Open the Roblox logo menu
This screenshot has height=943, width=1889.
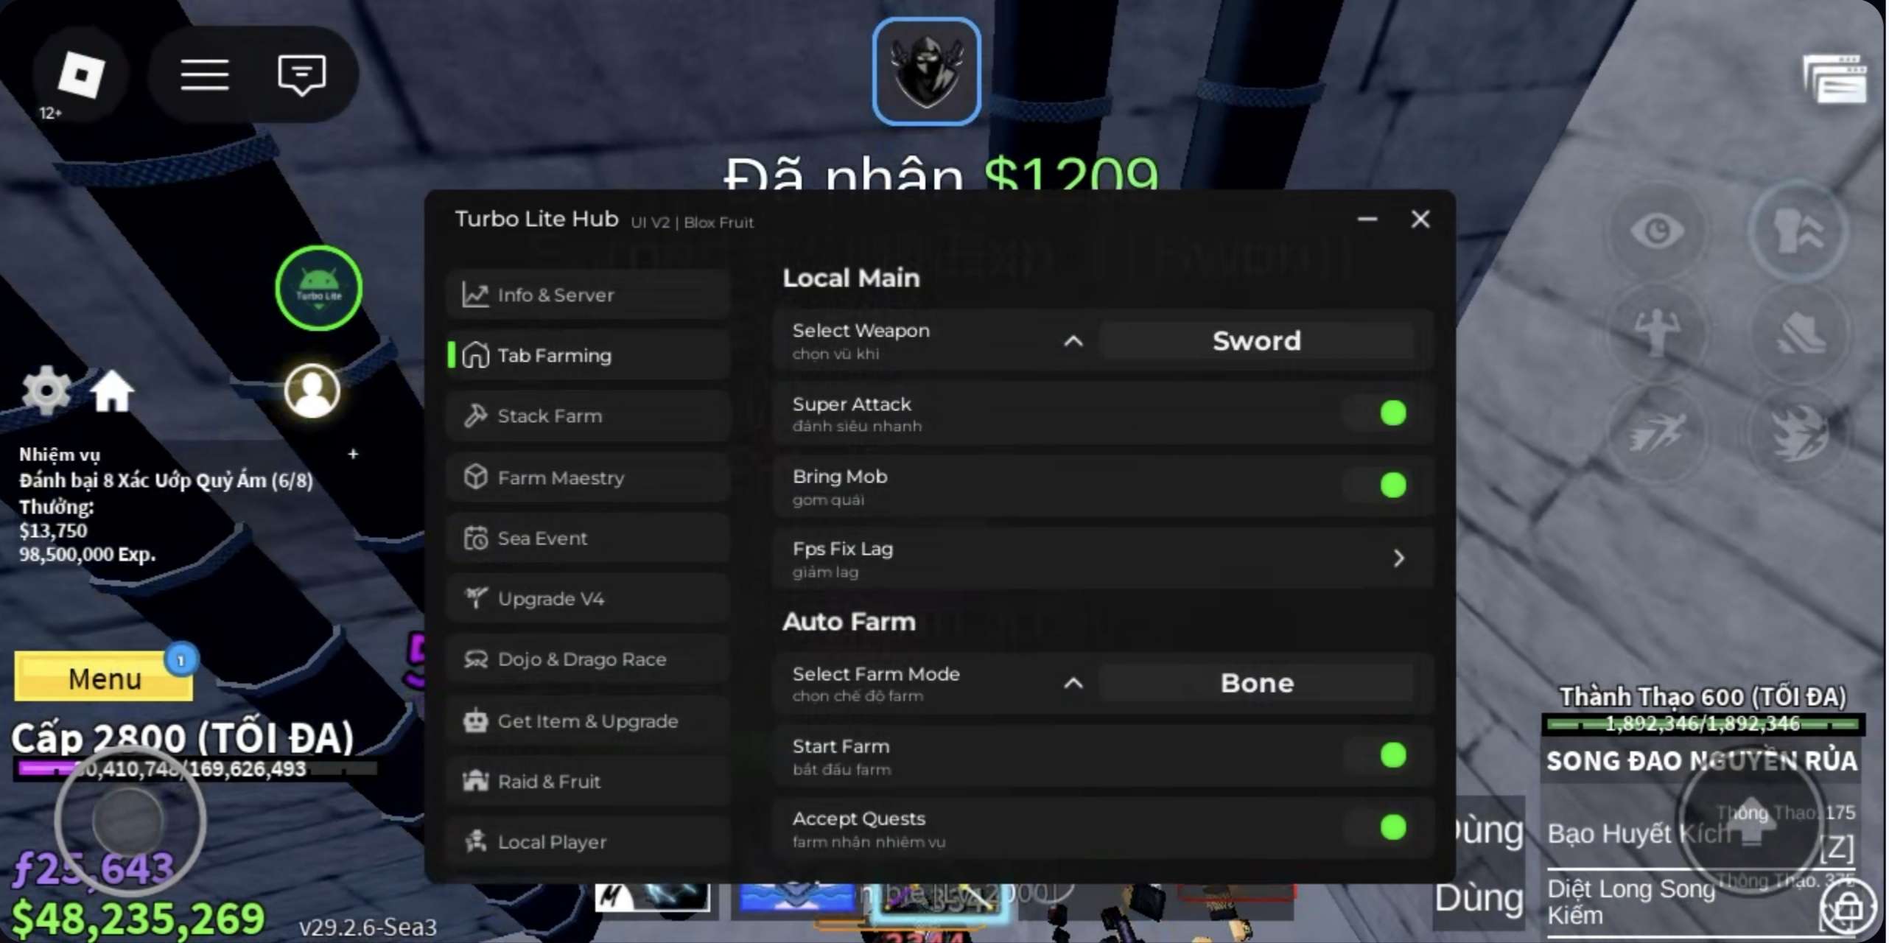pyautogui.click(x=81, y=74)
